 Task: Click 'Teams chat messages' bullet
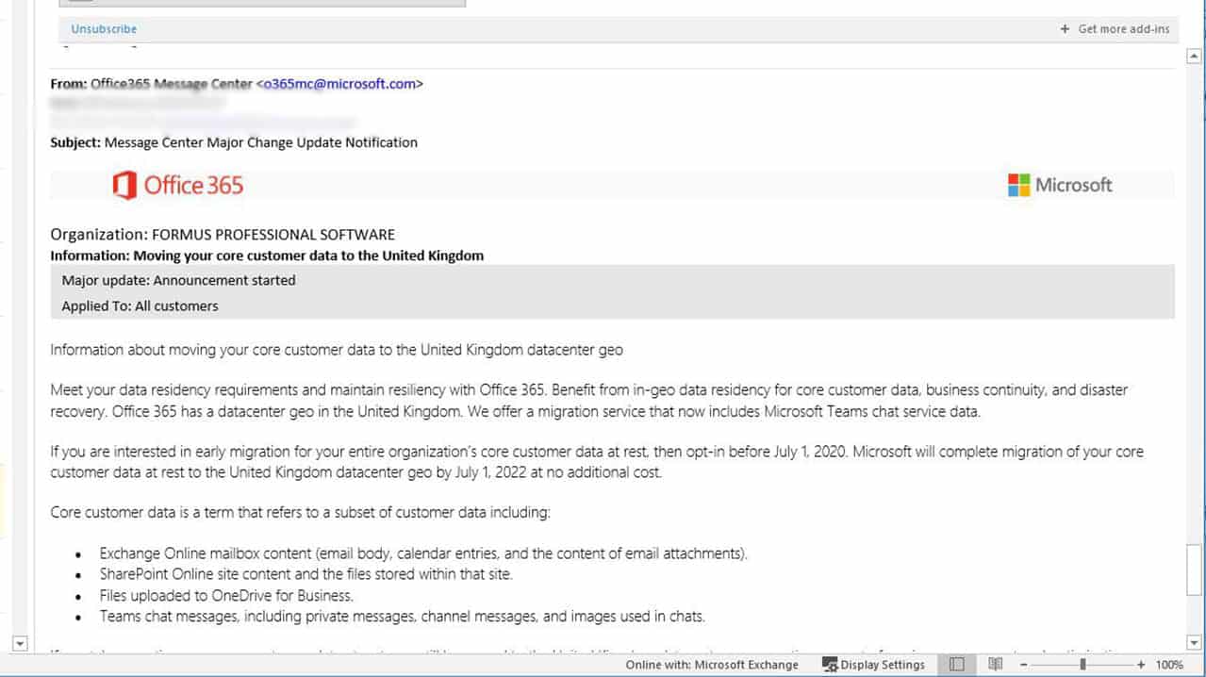coord(403,617)
